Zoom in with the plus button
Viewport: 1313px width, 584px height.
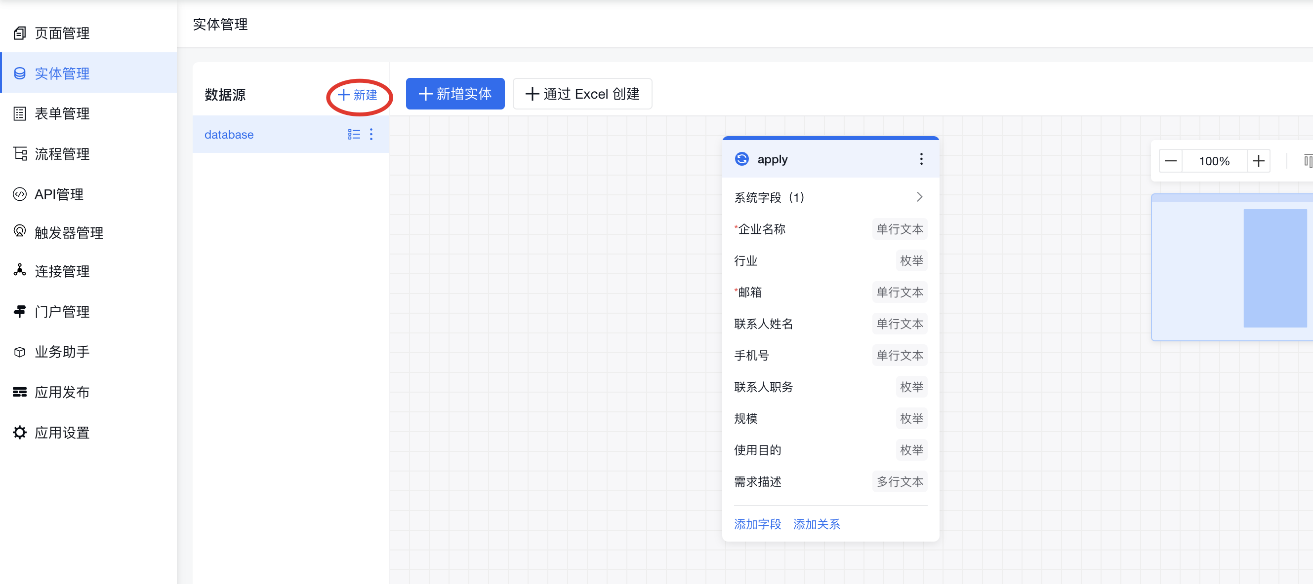(x=1259, y=161)
